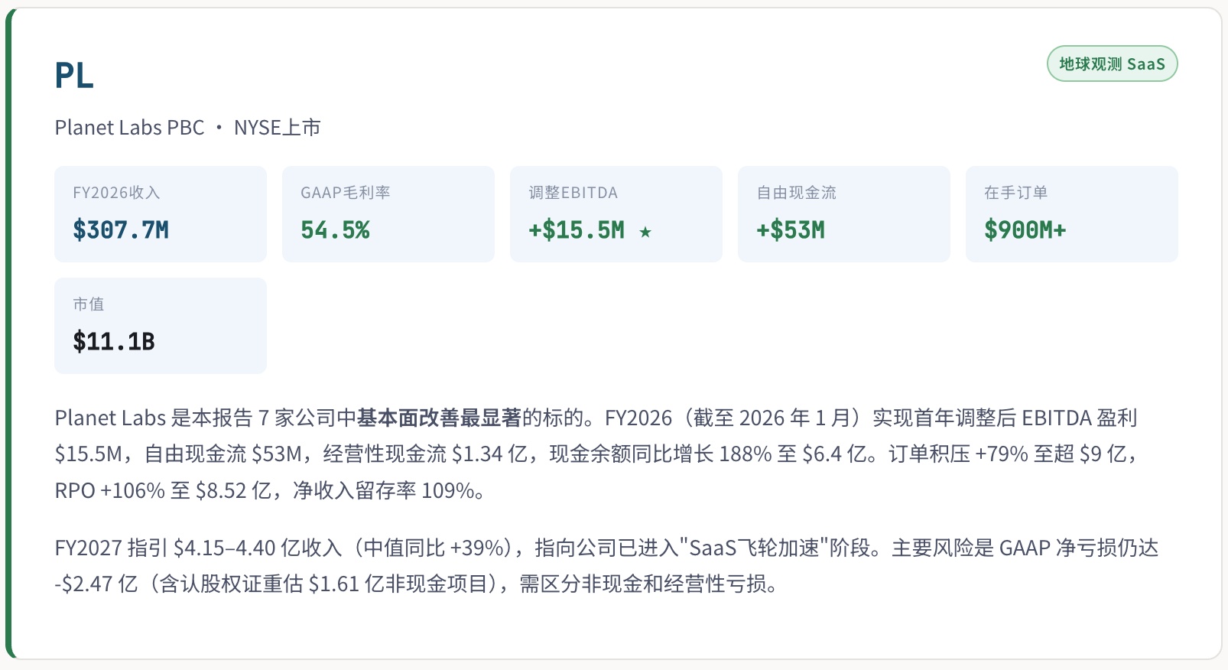Select the GAAP毛利率 metric card
1228x670 pixels.
point(388,213)
